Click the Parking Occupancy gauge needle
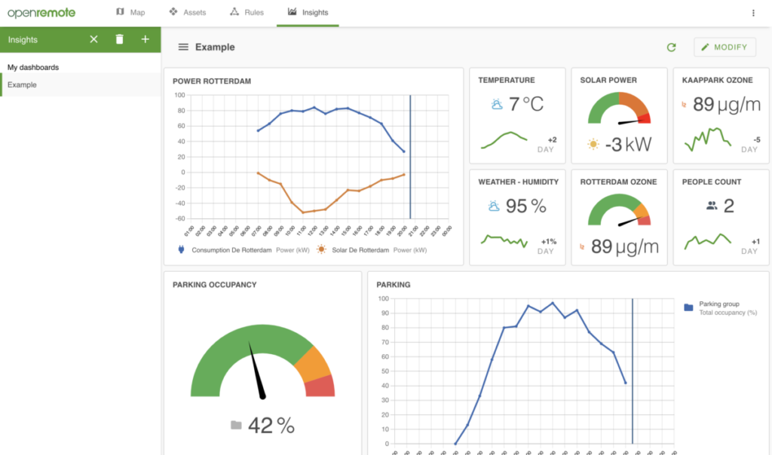This screenshot has height=455, width=772. point(257,371)
